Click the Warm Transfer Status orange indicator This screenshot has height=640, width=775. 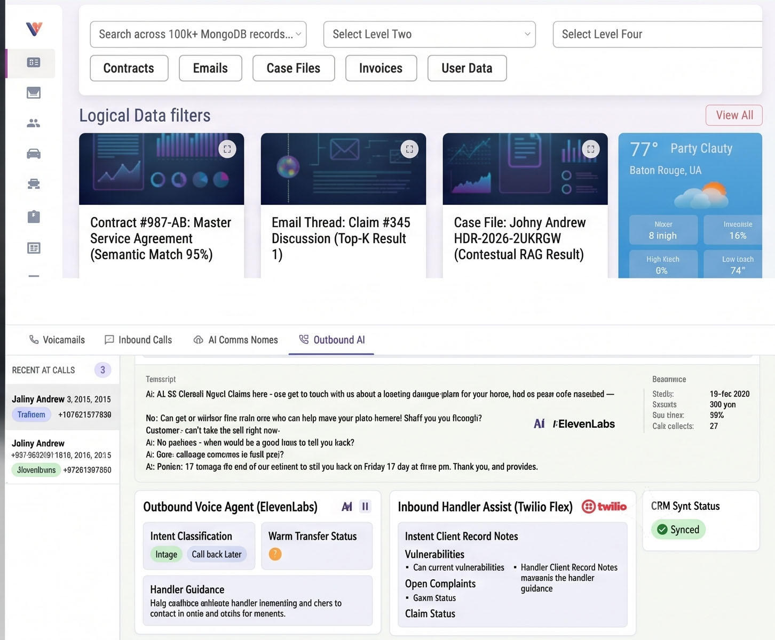(x=275, y=554)
